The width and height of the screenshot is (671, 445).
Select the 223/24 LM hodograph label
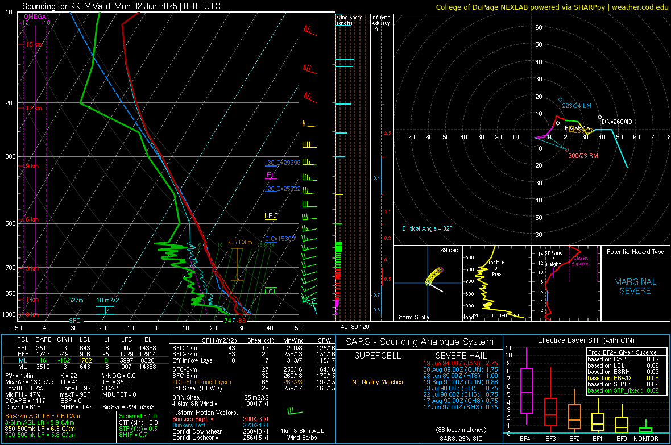click(x=577, y=106)
